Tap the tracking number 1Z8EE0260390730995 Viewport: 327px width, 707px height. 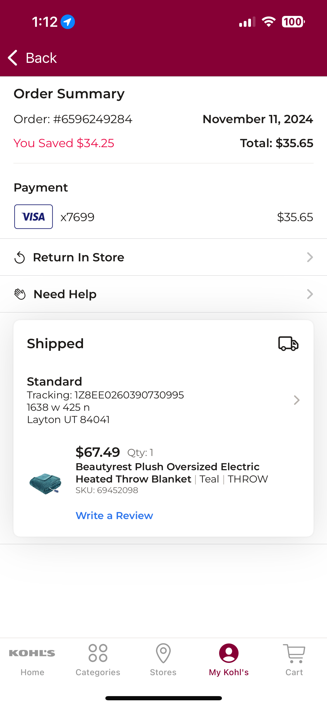(x=129, y=395)
